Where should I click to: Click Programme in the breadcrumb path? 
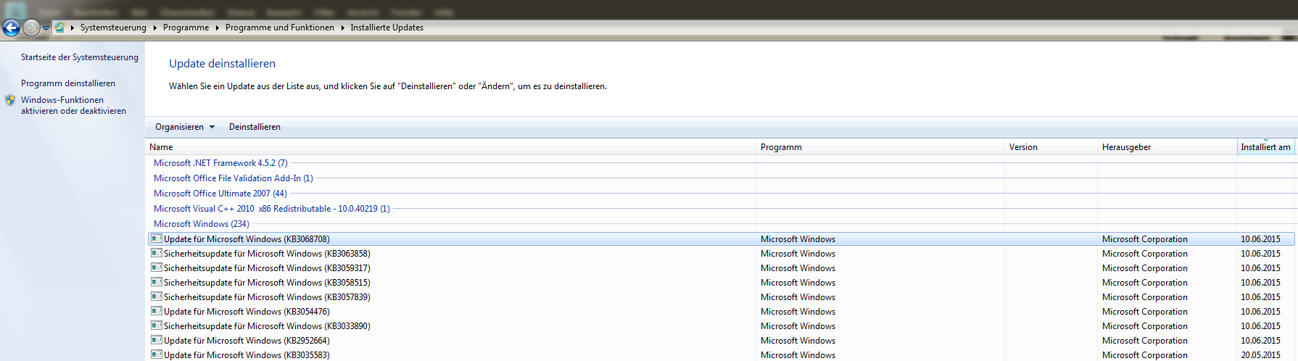tap(186, 28)
